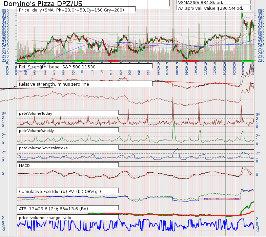Select the 12/2019 date axis label
266x237 pixels.
[x=214, y=68]
